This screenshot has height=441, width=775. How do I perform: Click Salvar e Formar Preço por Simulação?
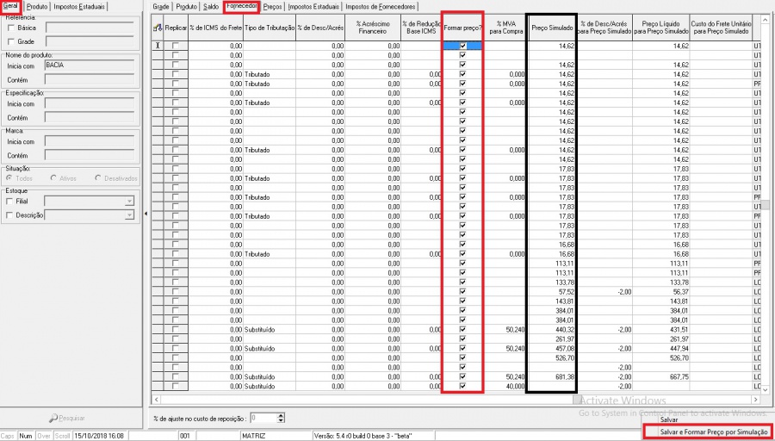pyautogui.click(x=714, y=431)
